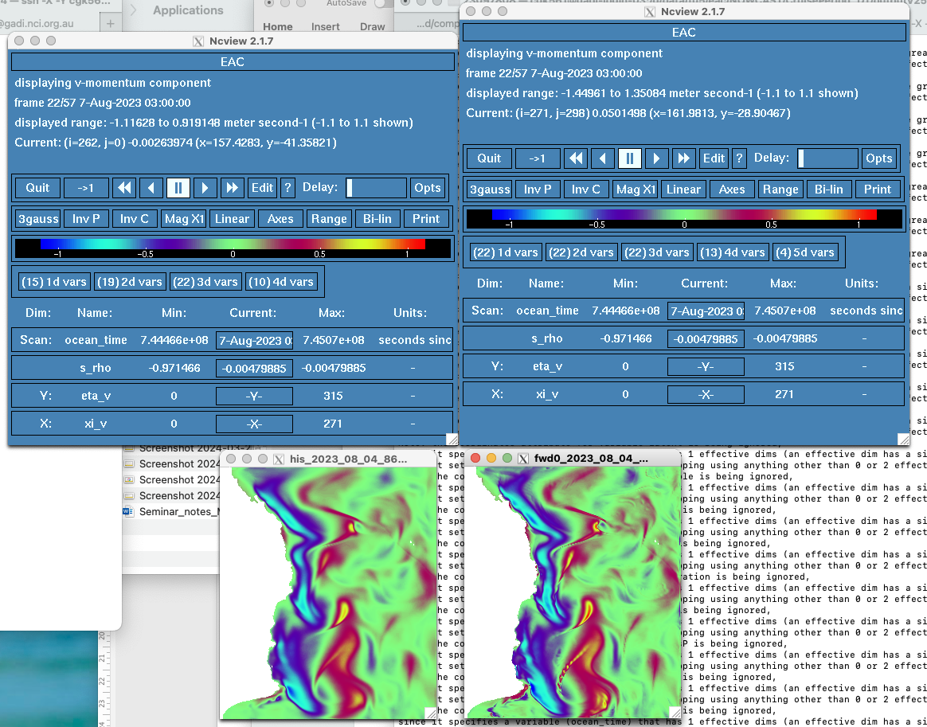Toggle Inv C in right Ncview window
This screenshot has height=727, width=927.
pyautogui.click(x=585, y=189)
